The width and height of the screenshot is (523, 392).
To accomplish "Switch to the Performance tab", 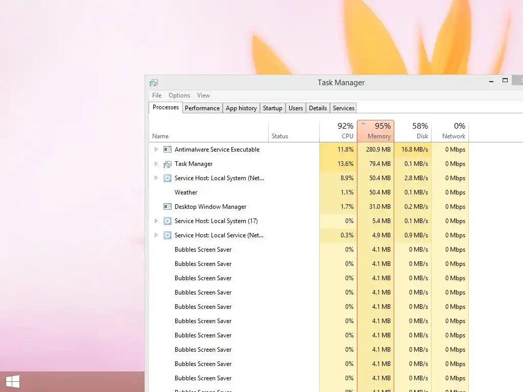I will 202,108.
